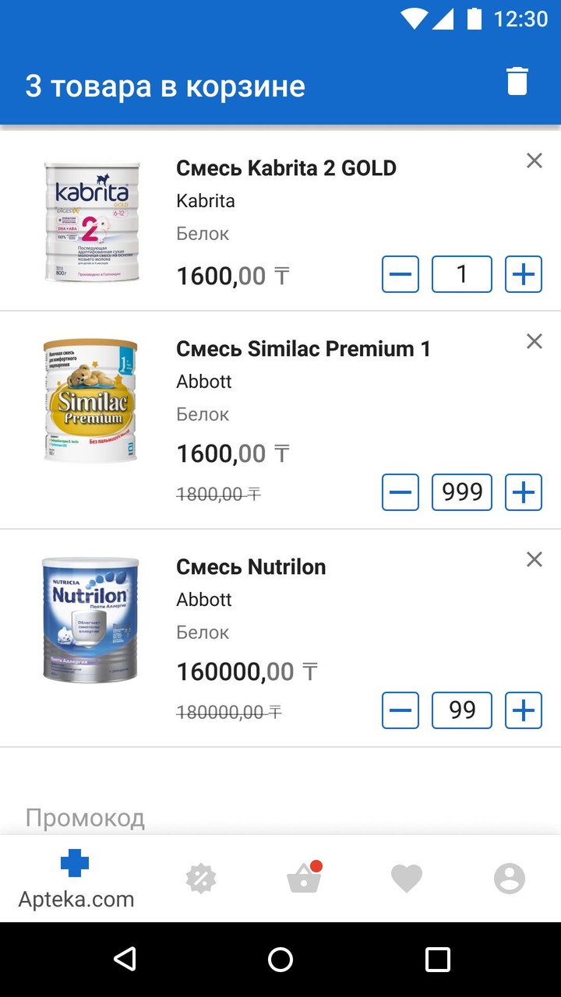Increase Kabrita 2 GOLD quantity
Image resolution: width=561 pixels, height=997 pixels.
(x=524, y=274)
